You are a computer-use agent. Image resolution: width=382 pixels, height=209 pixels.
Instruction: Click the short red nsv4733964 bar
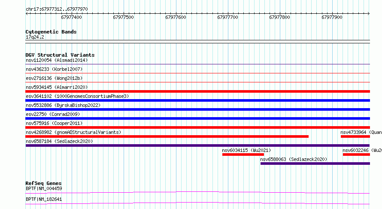[355, 136]
